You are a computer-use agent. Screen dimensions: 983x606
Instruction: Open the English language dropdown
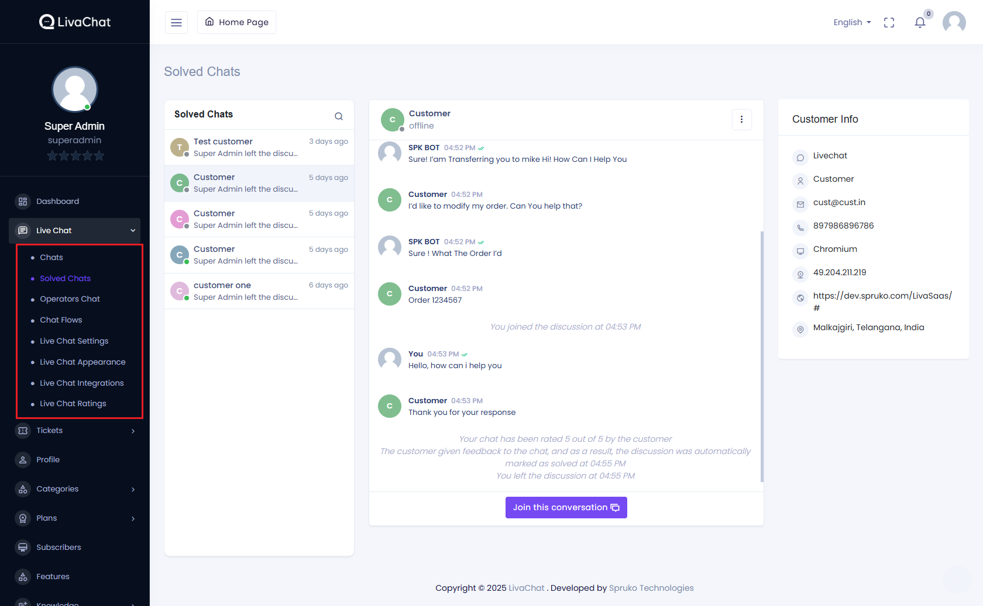pos(852,23)
